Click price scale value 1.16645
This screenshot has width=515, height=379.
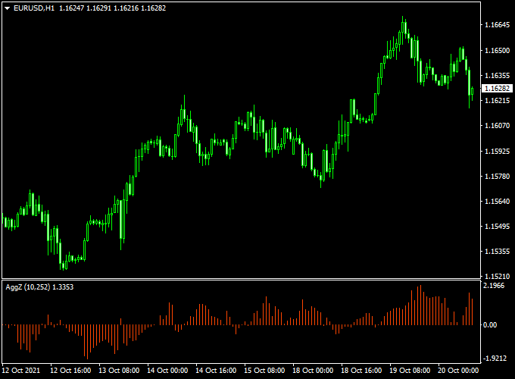tap(498, 25)
